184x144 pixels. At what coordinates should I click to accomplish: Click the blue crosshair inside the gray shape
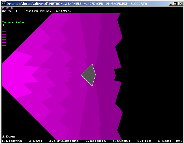tap(90, 75)
